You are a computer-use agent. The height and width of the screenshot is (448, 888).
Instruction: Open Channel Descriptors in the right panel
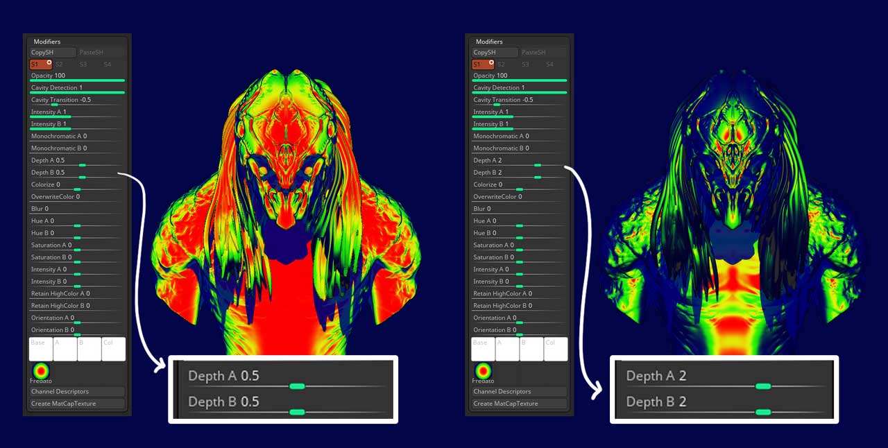point(519,392)
